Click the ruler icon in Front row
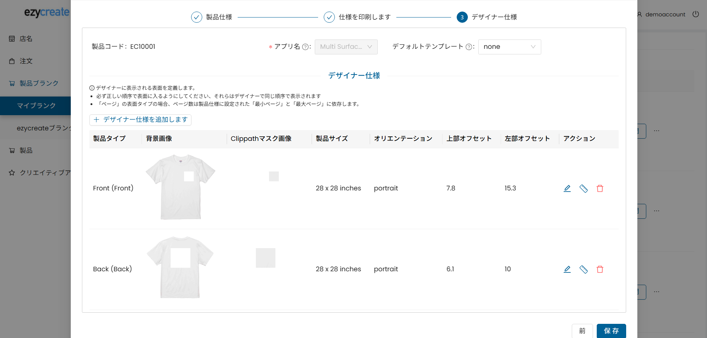 pos(583,189)
